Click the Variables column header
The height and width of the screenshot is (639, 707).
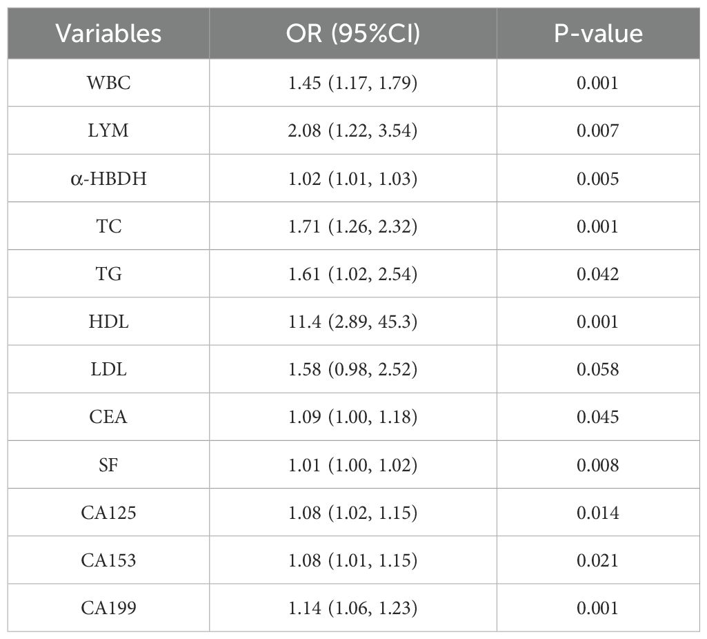pos(109,33)
